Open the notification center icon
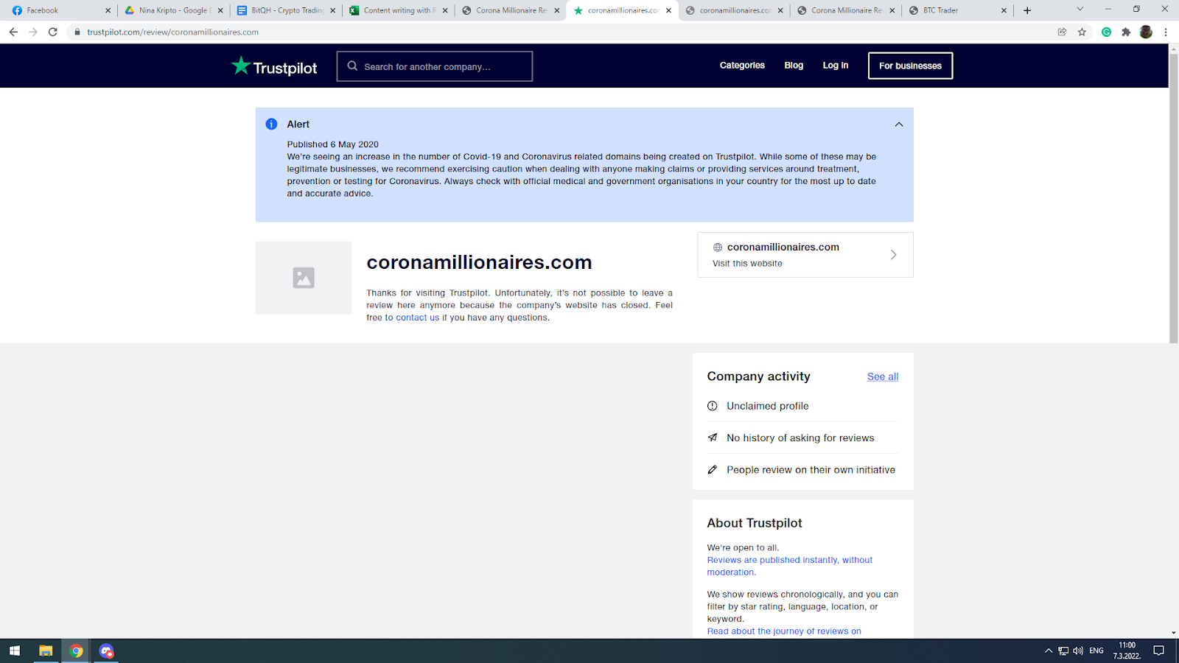The width and height of the screenshot is (1179, 663). [1158, 651]
